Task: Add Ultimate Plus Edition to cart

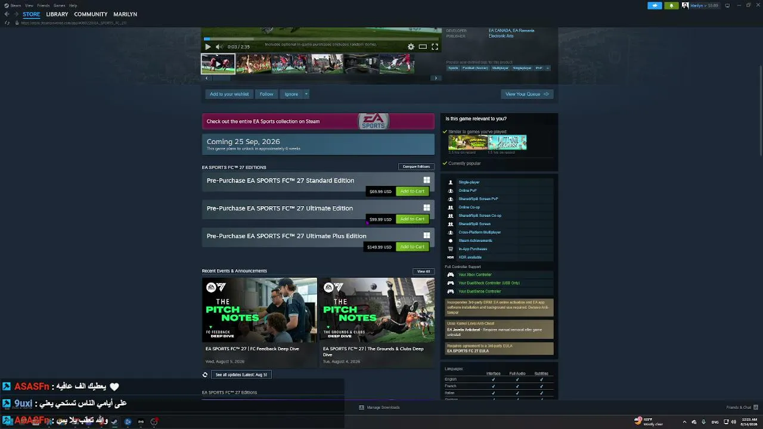Action: [412, 247]
